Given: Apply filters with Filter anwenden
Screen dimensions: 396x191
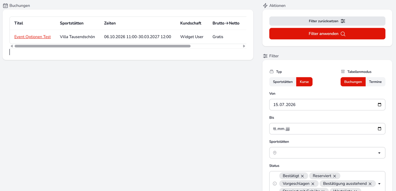Looking at the screenshot, I should (x=327, y=34).
